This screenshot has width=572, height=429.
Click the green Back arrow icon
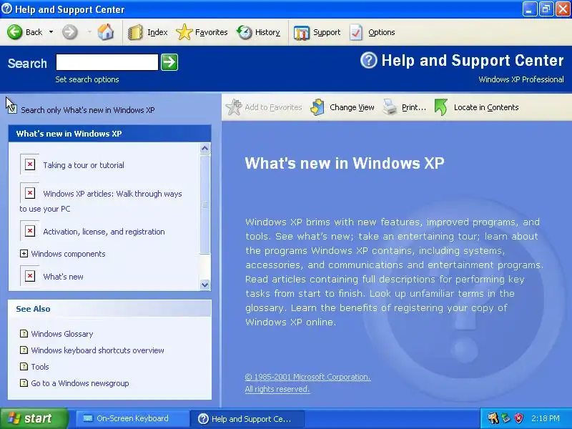(14, 32)
